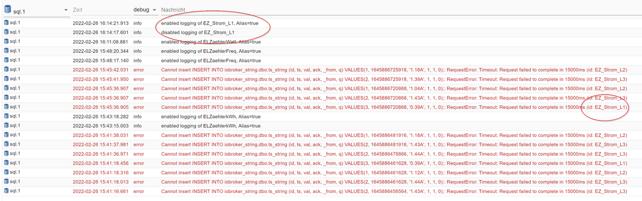Click the INSERT error message at 15:41:18.456
Viewport: 642px width, 201px height.
click(x=394, y=163)
